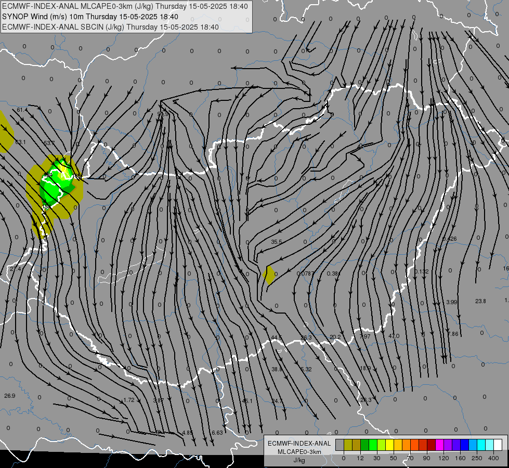Image resolution: width=509 pixels, height=468 pixels.
Task: Click the map value 7.97
Action: (365, 336)
